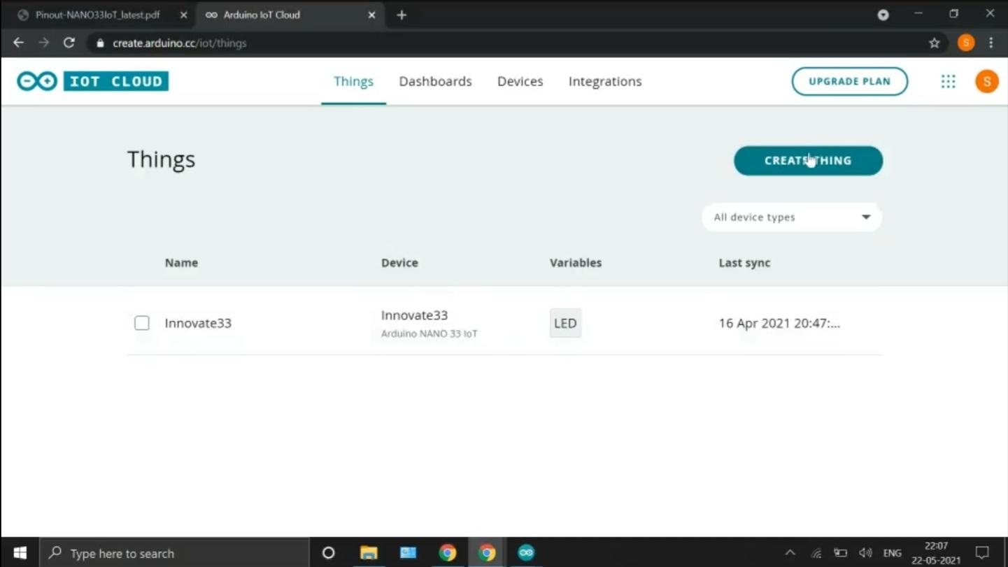Tick the Innovate33 row checkbox
The height and width of the screenshot is (567, 1008).
(x=142, y=323)
